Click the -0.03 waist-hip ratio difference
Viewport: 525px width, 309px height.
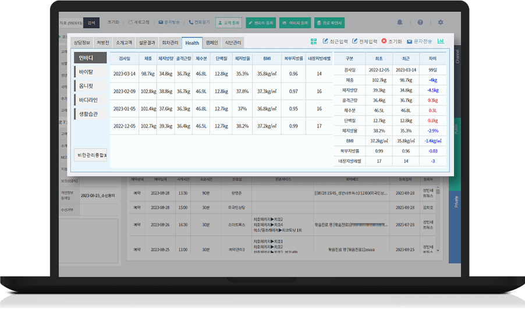click(x=432, y=151)
